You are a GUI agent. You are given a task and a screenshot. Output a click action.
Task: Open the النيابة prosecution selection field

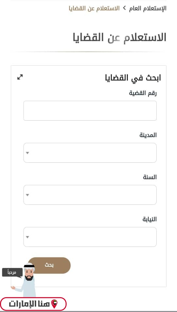(90, 237)
